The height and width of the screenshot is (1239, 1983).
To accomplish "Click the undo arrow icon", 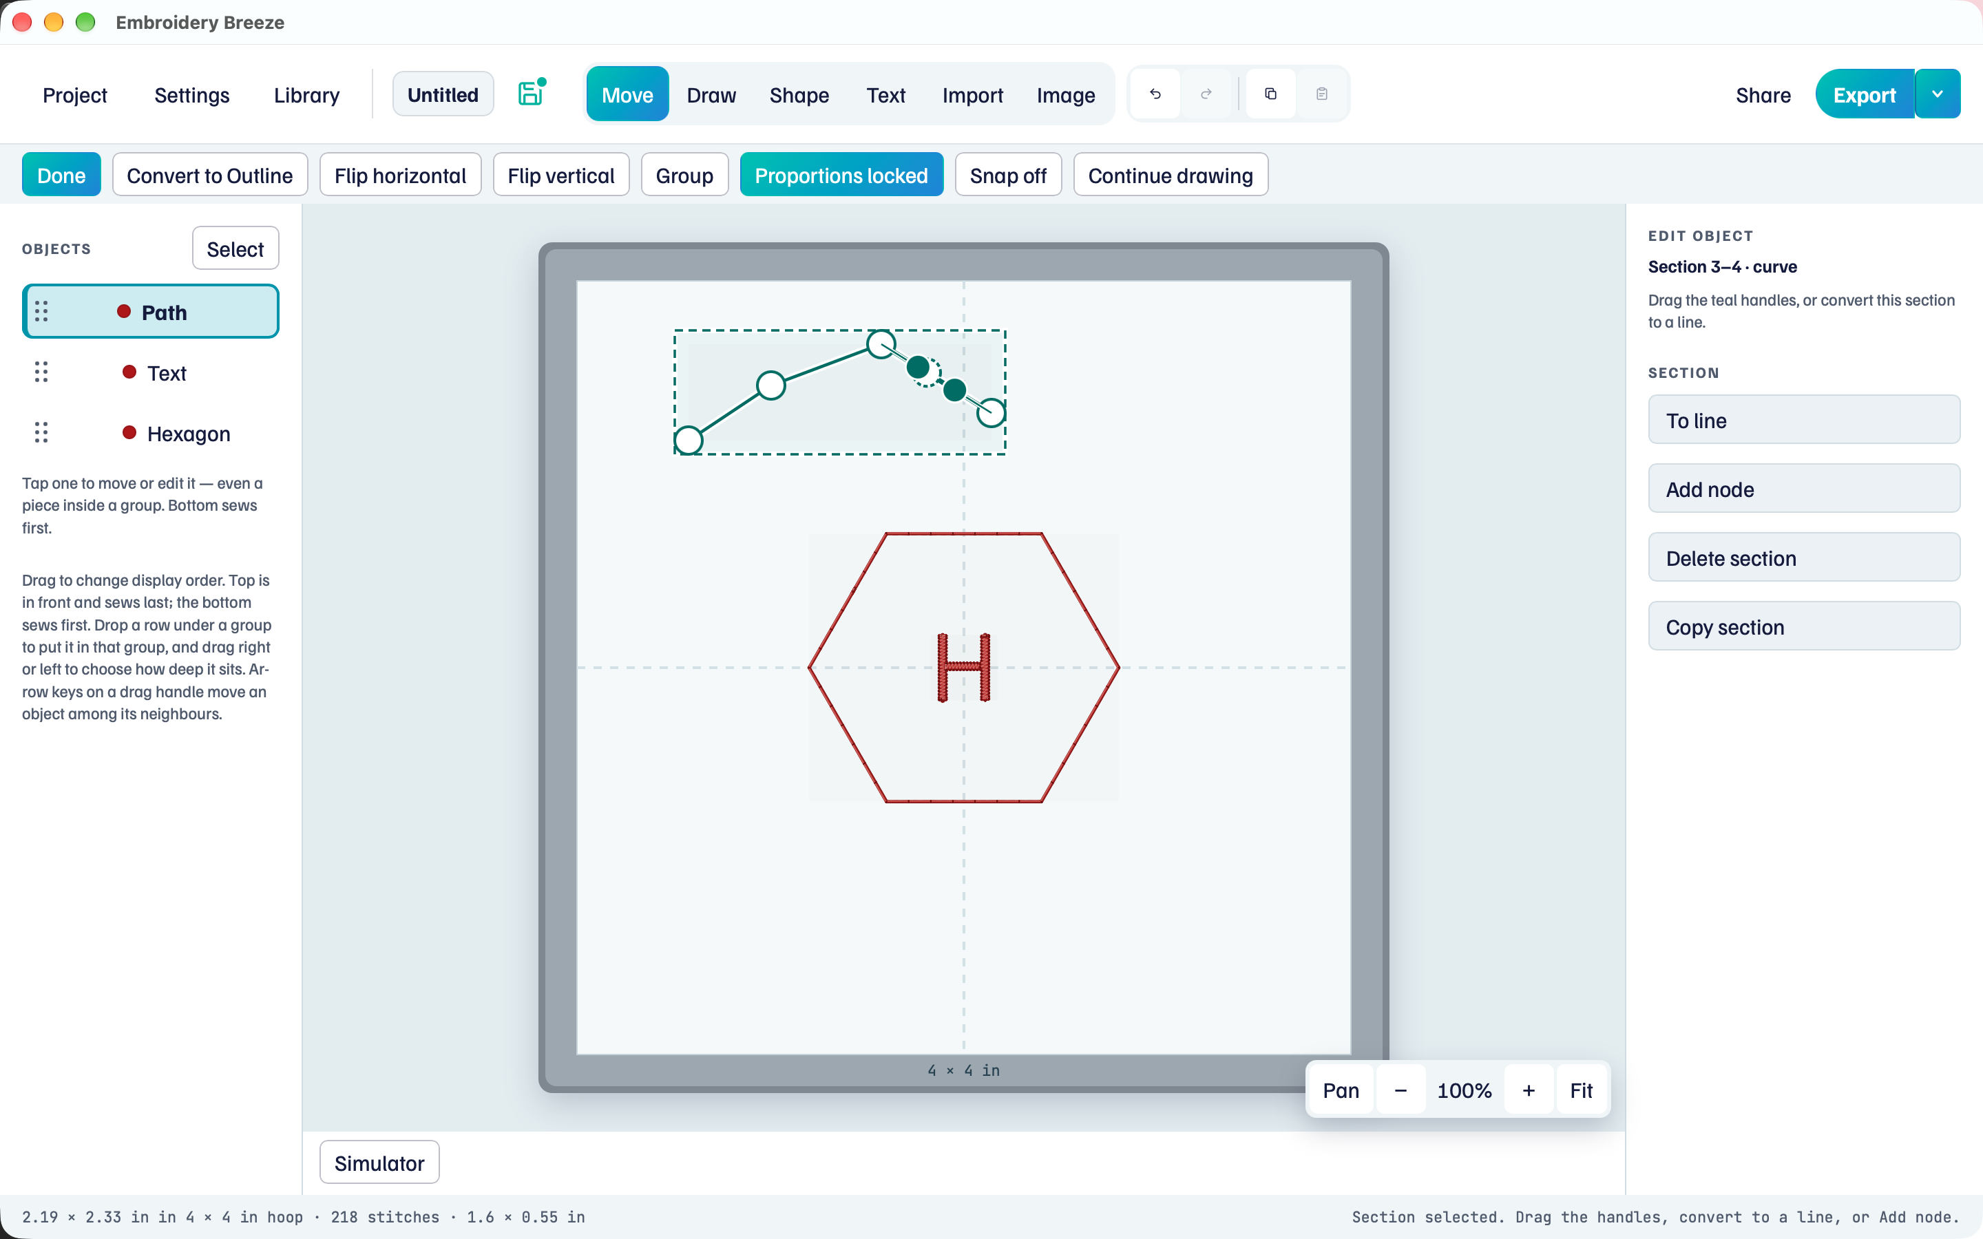I will pos(1155,94).
